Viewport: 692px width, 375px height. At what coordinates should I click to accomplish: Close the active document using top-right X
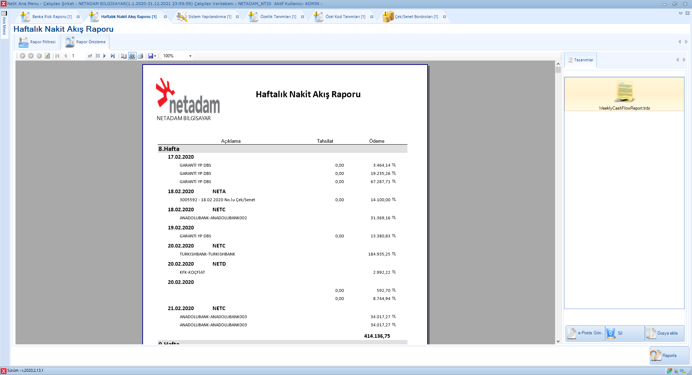click(x=687, y=13)
